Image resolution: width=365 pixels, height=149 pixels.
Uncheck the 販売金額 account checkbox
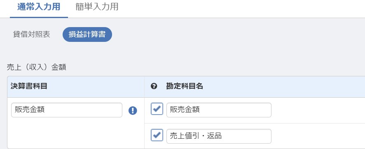point(157,109)
